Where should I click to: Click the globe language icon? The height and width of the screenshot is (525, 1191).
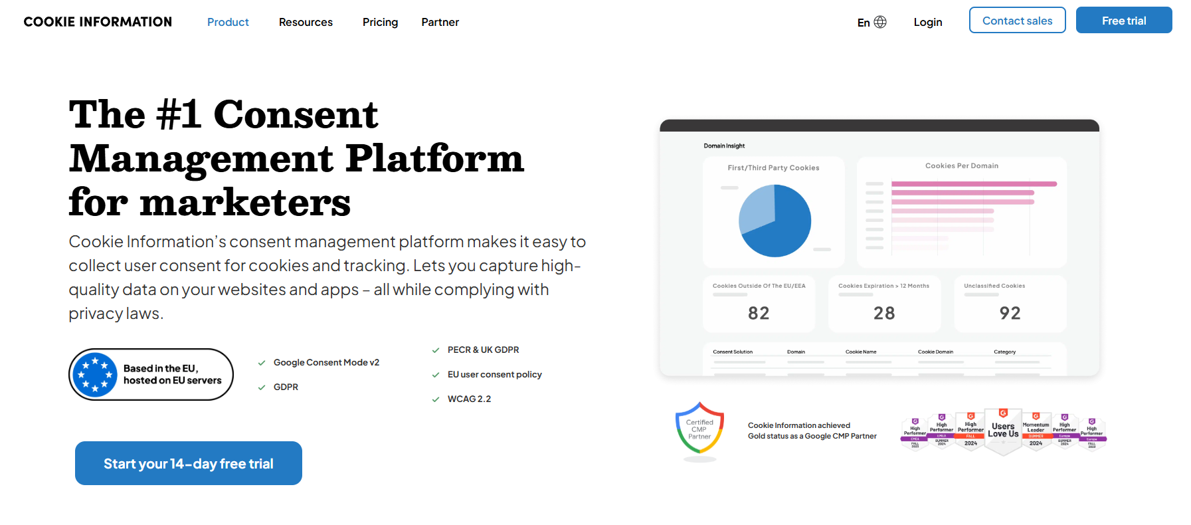(x=880, y=22)
